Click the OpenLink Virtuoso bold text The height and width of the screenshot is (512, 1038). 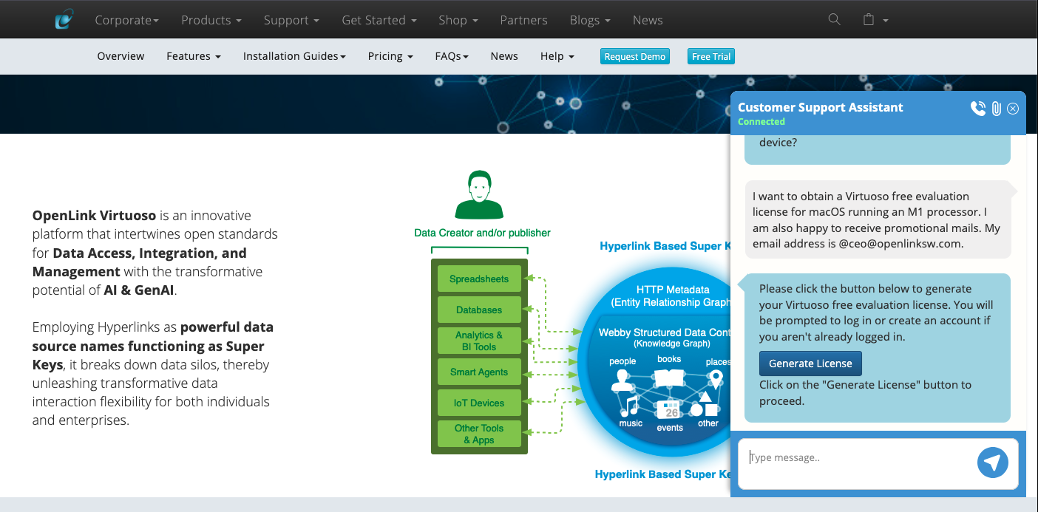94,216
